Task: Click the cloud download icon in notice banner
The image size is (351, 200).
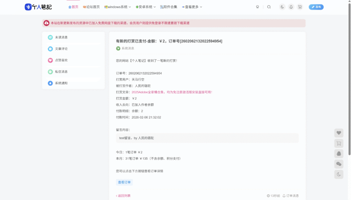Action: (47, 23)
